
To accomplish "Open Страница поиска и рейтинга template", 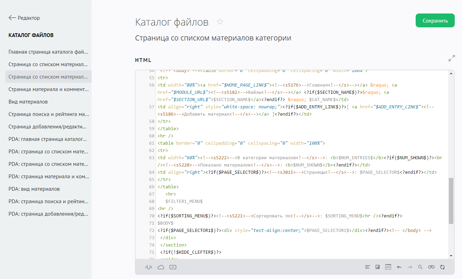I will [48, 114].
